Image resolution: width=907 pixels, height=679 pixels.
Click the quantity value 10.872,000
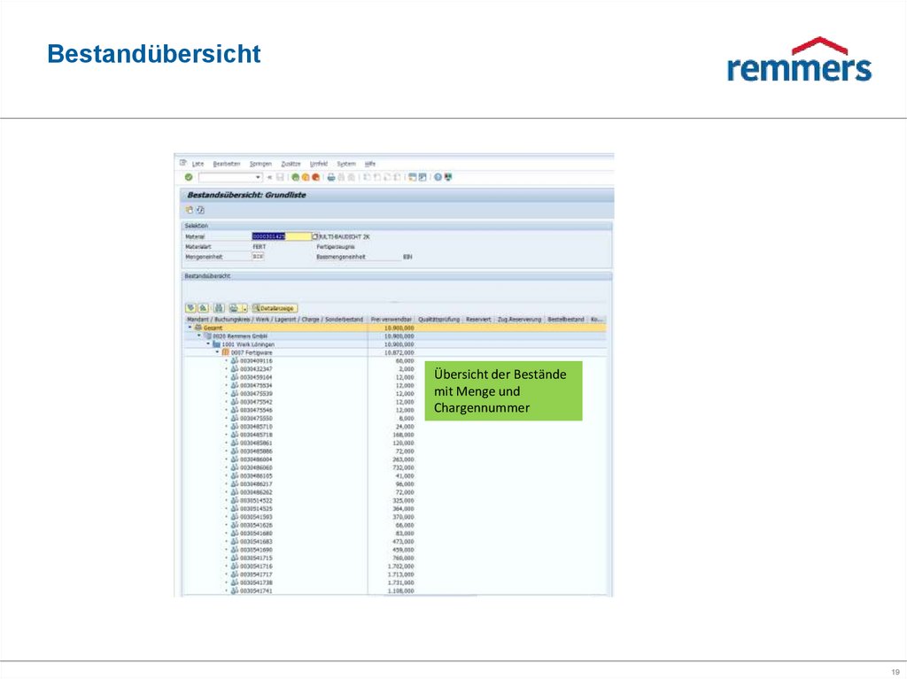click(399, 352)
